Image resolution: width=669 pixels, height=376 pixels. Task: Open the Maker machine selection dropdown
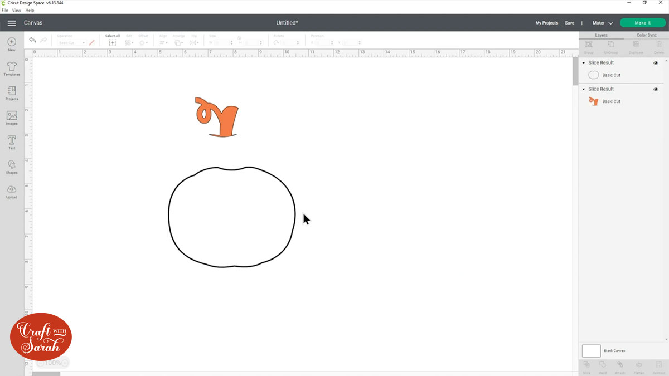click(602, 23)
